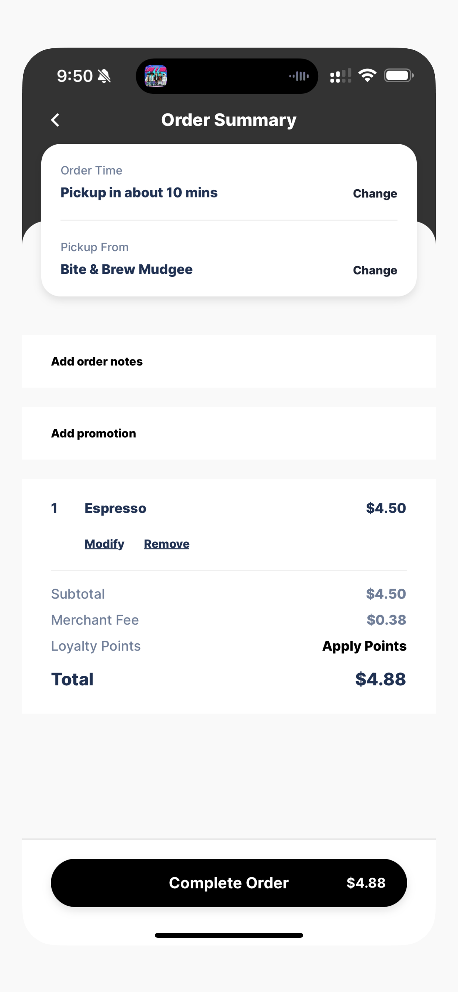This screenshot has height=992, width=458.
Task: Tap the Dynamic Island album artwork
Action: pyautogui.click(x=156, y=76)
